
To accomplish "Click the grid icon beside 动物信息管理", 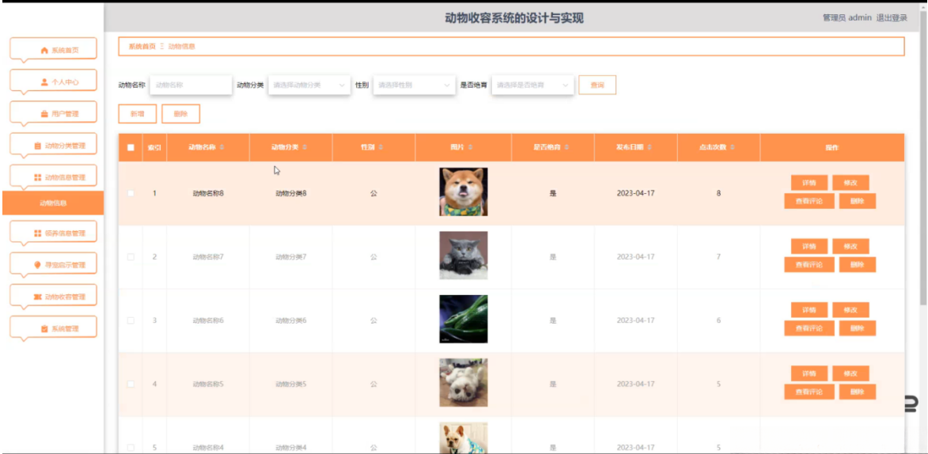I will click(x=38, y=178).
